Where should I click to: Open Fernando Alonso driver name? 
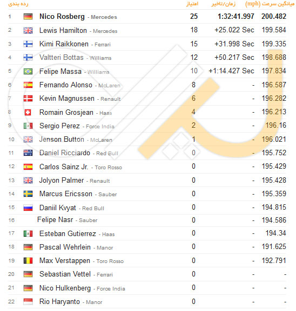pos(66,85)
